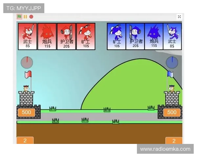Click the www.radioemka.com watermark link
Screen dimensions: 197x157
coord(165,149)
